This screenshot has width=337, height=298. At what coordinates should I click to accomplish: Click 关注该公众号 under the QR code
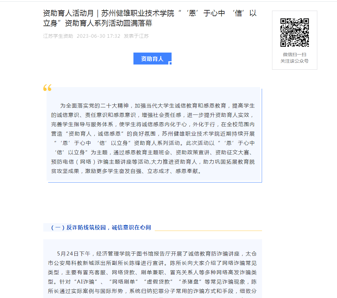click(294, 61)
